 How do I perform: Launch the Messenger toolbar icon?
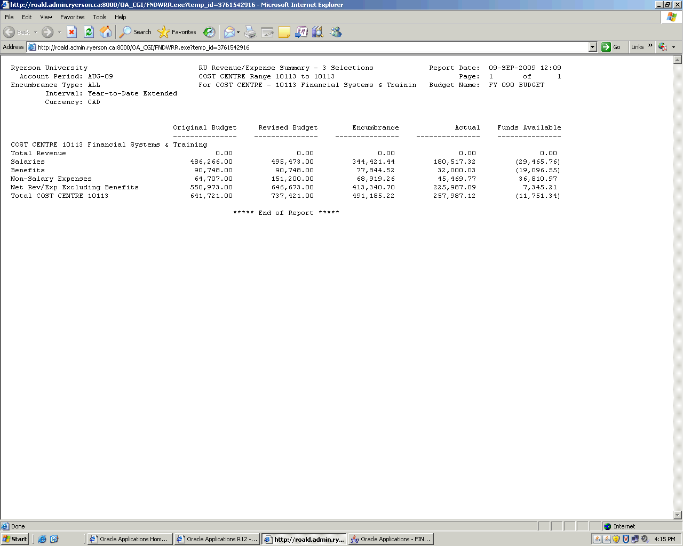point(336,32)
